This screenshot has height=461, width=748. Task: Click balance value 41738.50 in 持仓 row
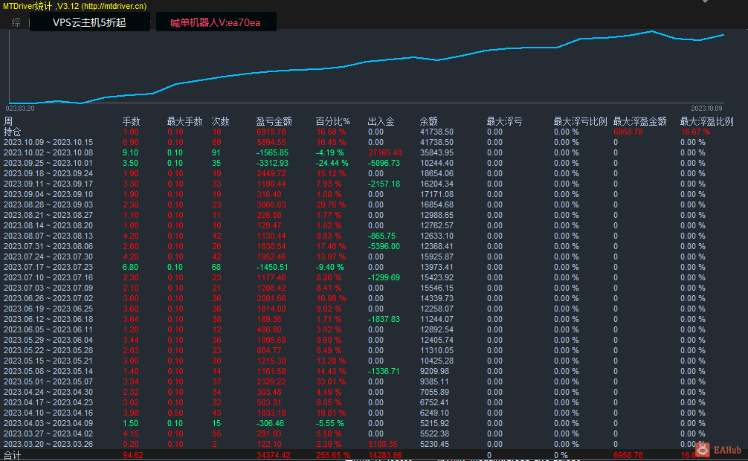pyautogui.click(x=436, y=132)
